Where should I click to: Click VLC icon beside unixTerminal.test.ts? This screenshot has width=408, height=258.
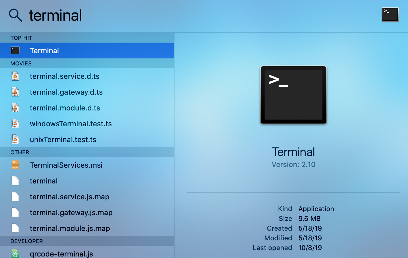tap(15, 139)
